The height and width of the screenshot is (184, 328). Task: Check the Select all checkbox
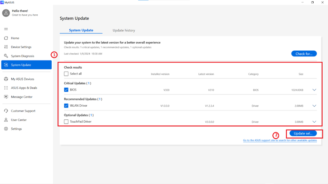pyautogui.click(x=66, y=74)
